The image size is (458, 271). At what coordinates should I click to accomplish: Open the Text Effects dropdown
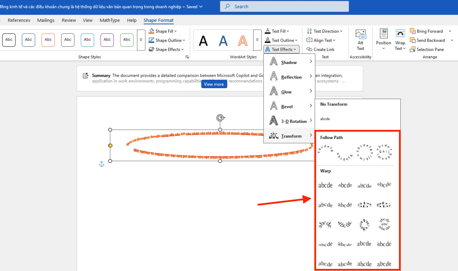pyautogui.click(x=281, y=49)
